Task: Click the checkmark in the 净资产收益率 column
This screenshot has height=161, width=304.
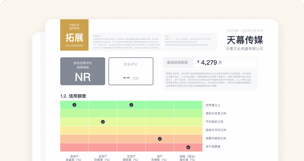Action: (74, 105)
